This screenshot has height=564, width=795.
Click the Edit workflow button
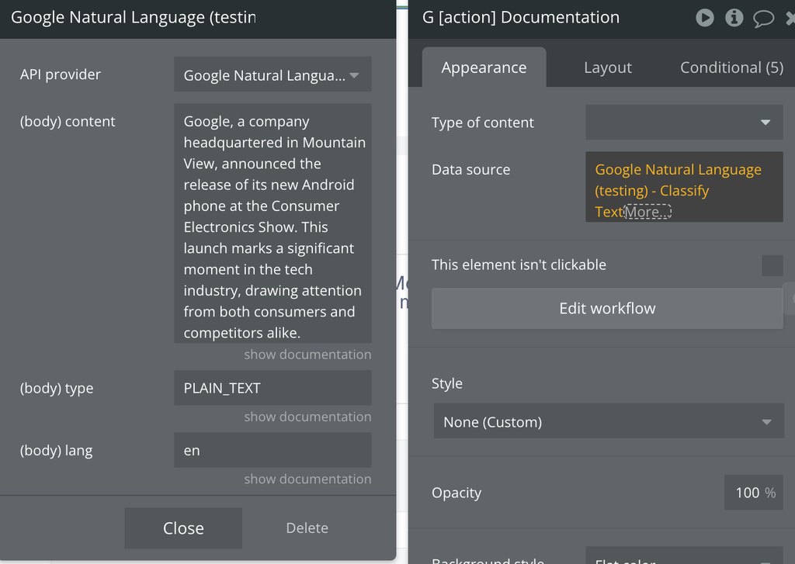tap(607, 308)
